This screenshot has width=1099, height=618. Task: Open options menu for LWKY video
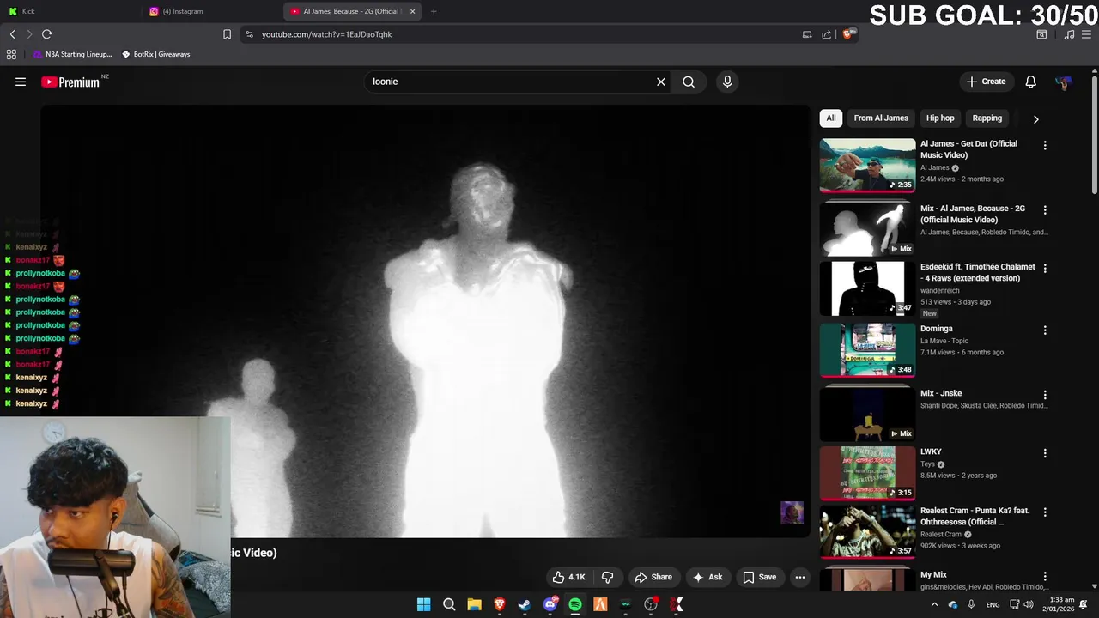pyautogui.click(x=1045, y=453)
